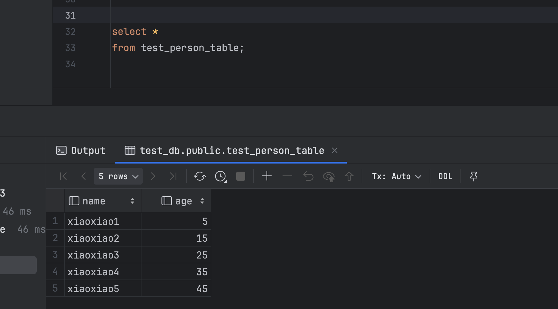558x309 pixels.
Task: Select row number 3 in the grid
Action: click(55, 255)
